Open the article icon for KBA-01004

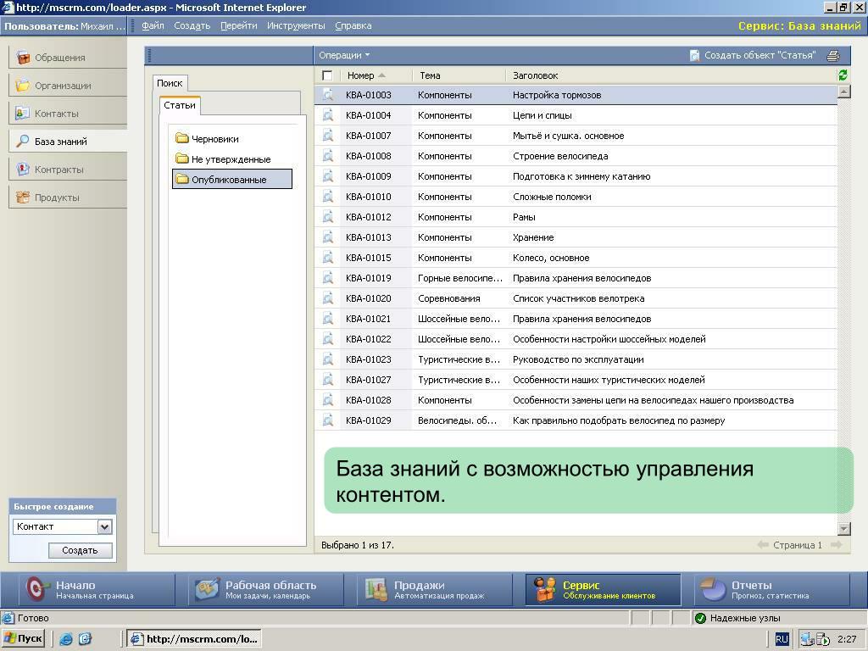[x=328, y=115]
